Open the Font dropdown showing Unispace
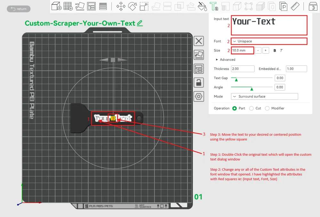 [x=269, y=41]
